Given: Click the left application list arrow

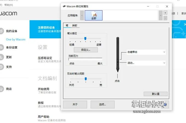Looking at the screenshot, I should 82,15.
